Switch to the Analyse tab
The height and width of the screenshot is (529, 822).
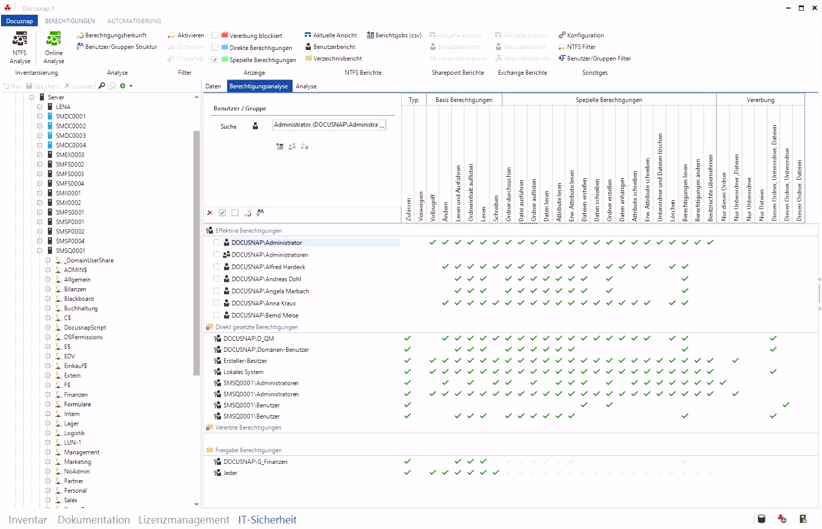tap(306, 86)
